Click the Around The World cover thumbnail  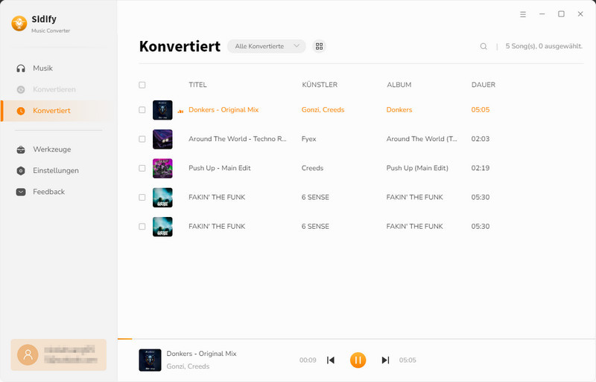pyautogui.click(x=162, y=139)
